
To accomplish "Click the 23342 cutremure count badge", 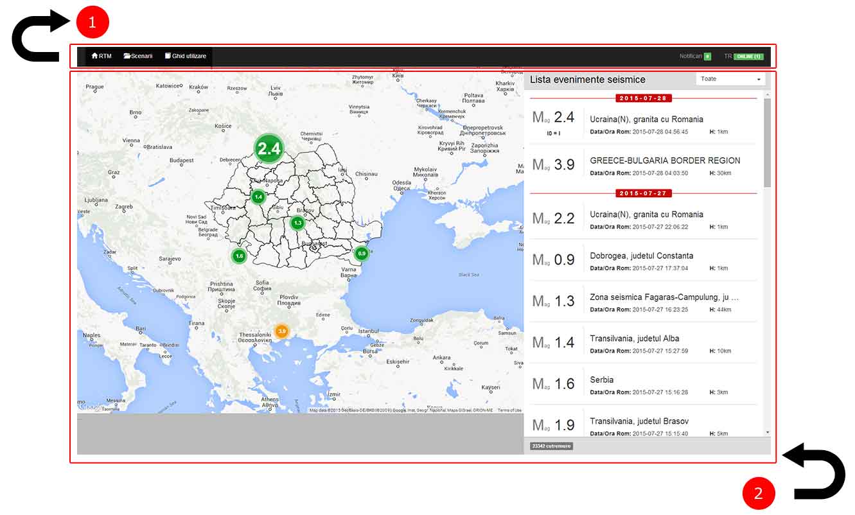I will 551,446.
